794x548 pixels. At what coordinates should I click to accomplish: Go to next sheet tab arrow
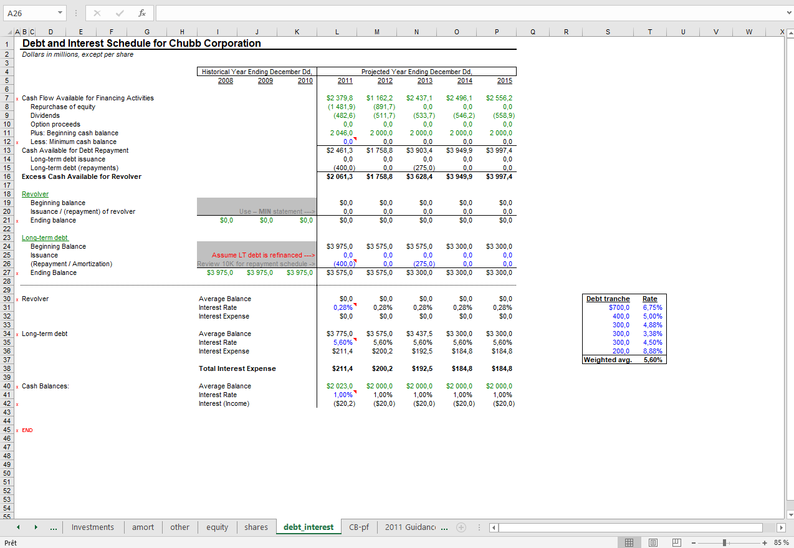click(x=36, y=527)
